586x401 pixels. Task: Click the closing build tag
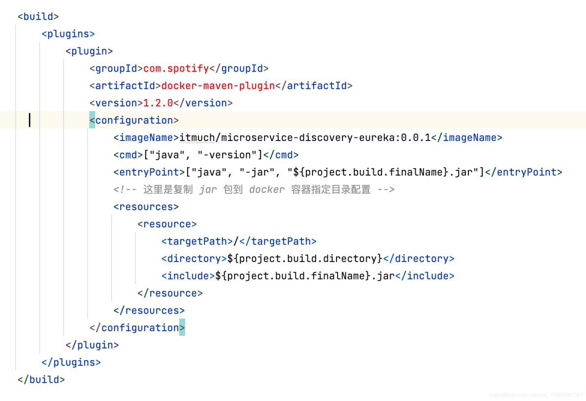pos(41,380)
